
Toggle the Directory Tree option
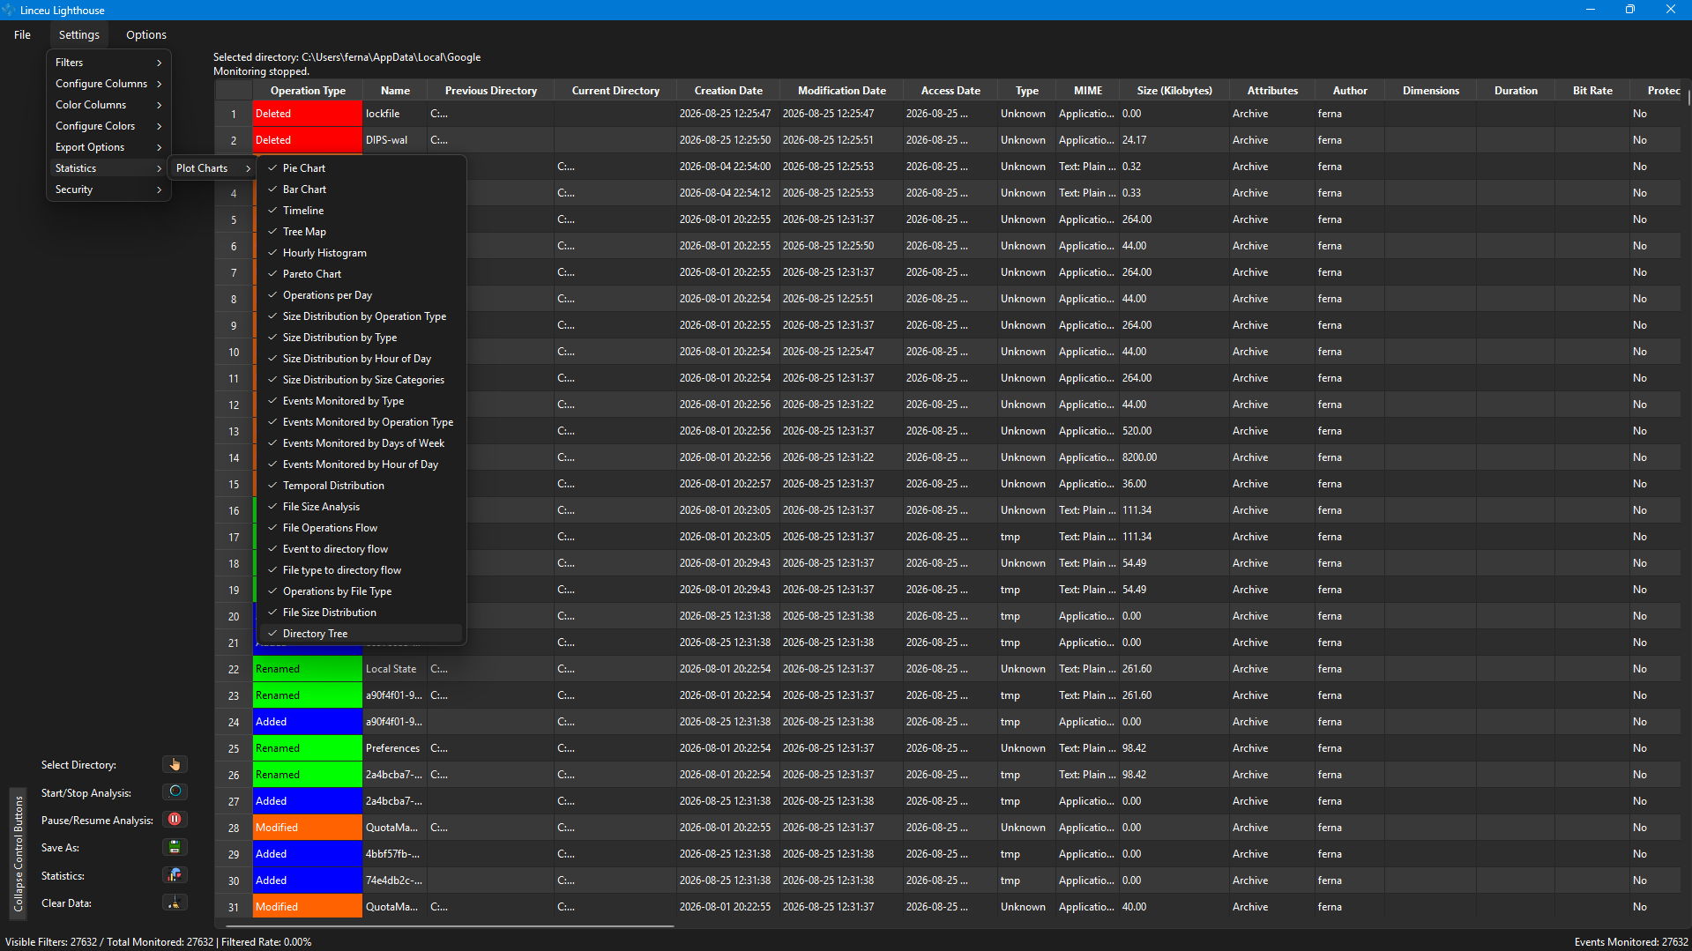pyautogui.click(x=362, y=634)
